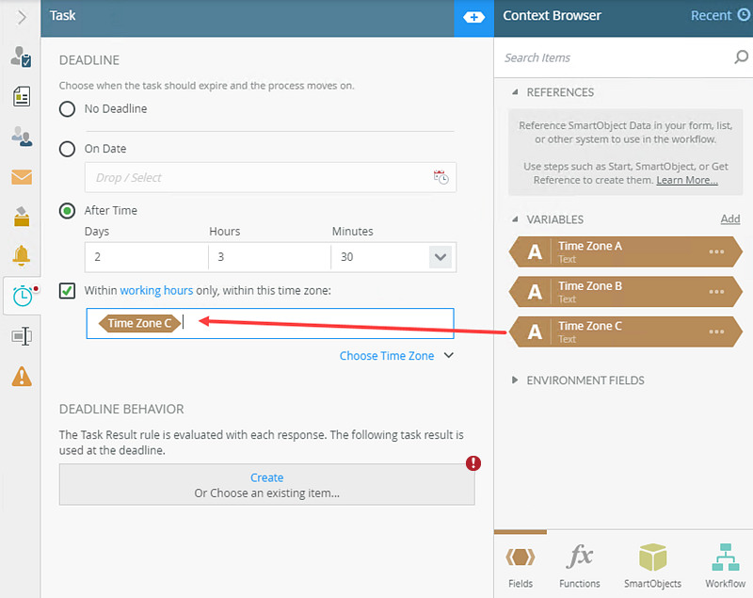Select the No Deadline radio option
This screenshot has width=753, height=598.
click(x=68, y=109)
